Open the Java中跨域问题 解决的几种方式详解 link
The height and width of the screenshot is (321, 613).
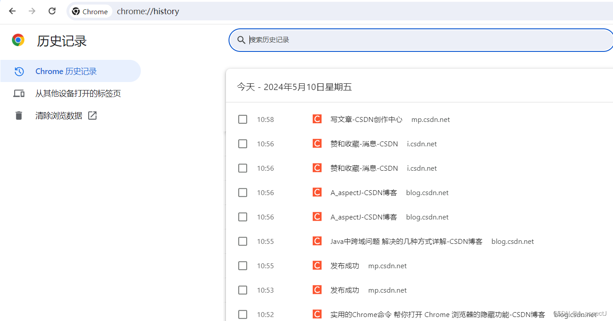click(406, 241)
